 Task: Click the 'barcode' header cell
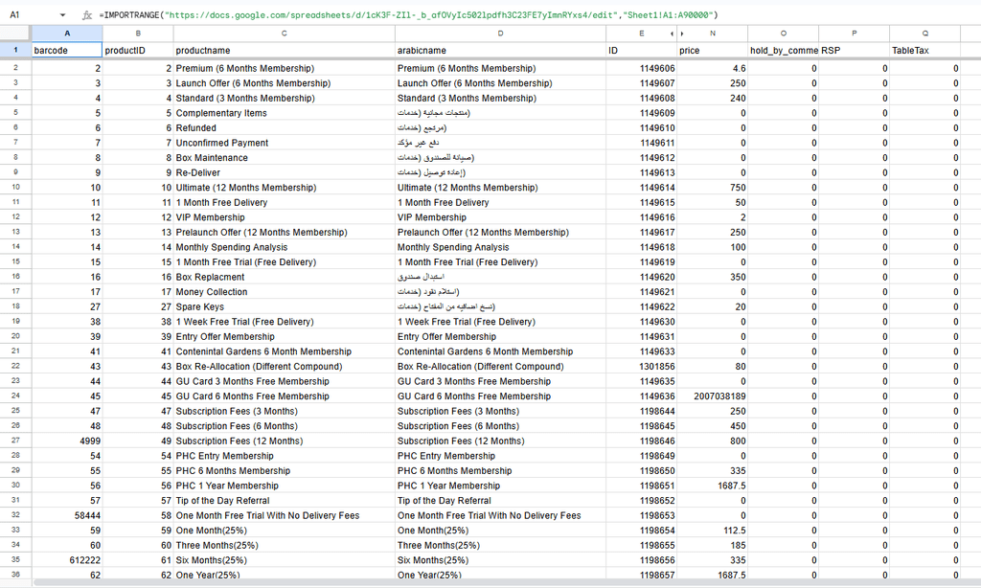(x=66, y=50)
